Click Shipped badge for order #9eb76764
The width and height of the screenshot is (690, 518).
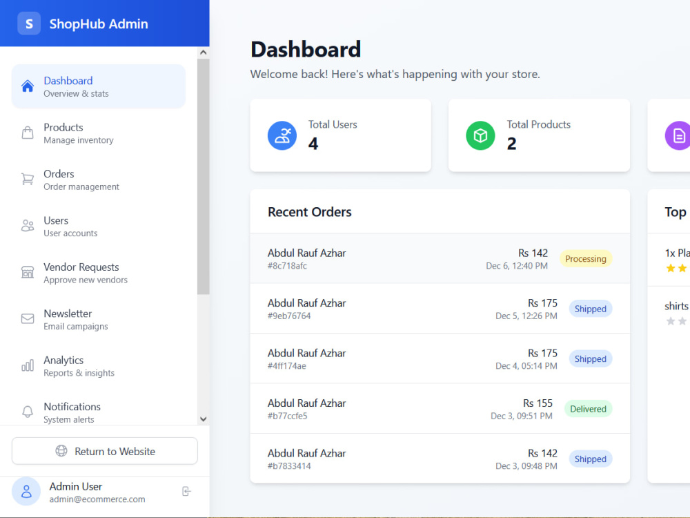[x=591, y=309]
